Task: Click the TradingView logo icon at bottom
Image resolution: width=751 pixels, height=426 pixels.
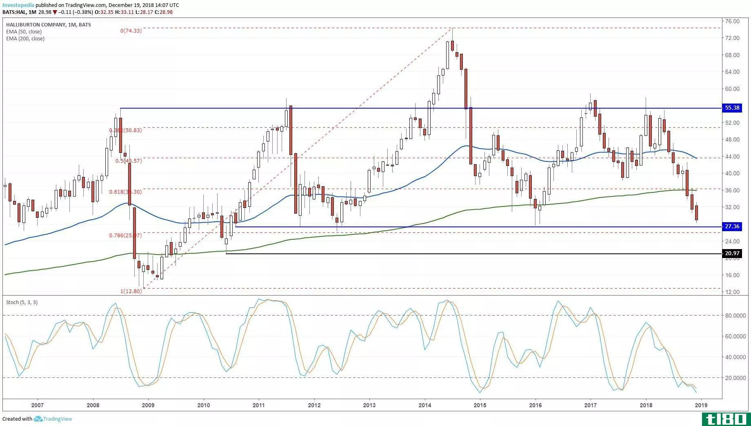Action: (x=38, y=419)
